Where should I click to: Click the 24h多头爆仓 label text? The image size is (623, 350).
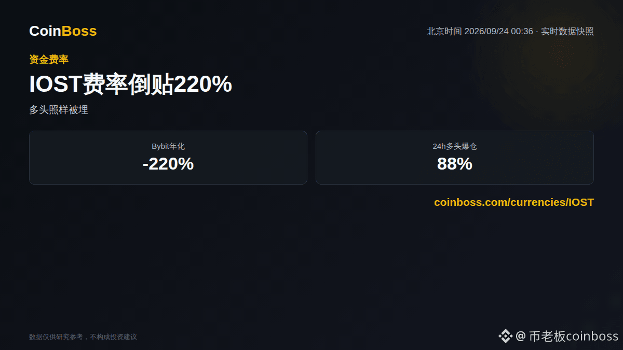coord(455,146)
